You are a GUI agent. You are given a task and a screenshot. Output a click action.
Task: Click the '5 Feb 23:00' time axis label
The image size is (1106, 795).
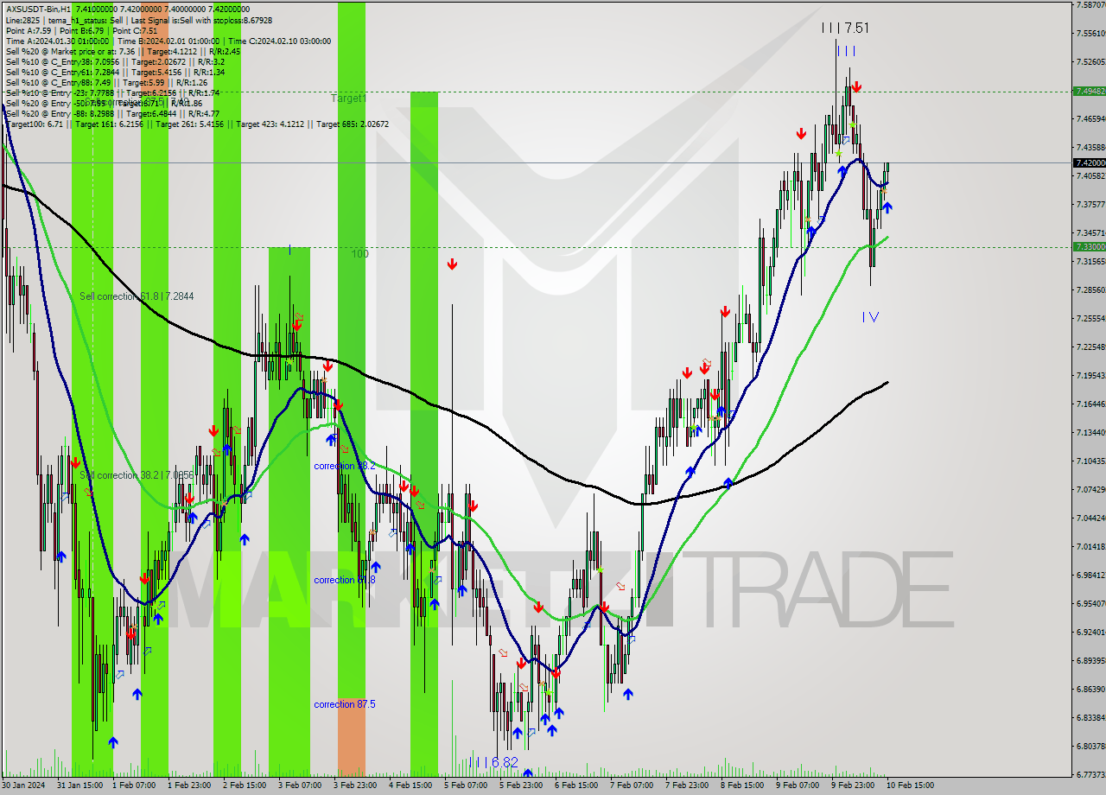coord(523,785)
